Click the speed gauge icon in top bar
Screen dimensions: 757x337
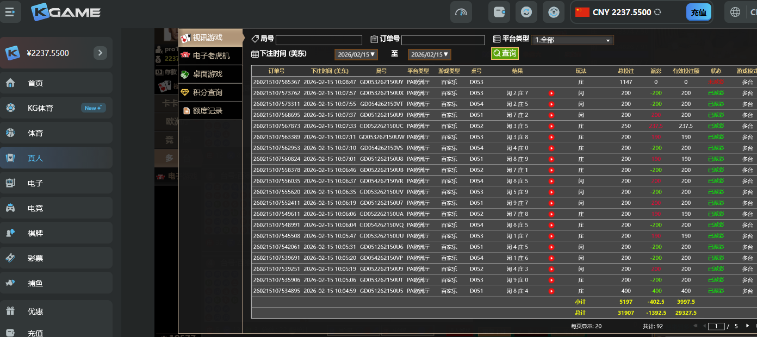[461, 12]
